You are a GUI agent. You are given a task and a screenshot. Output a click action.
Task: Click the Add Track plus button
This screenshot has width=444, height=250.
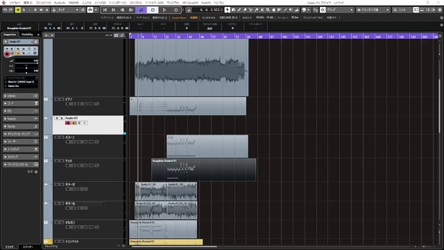point(46,35)
